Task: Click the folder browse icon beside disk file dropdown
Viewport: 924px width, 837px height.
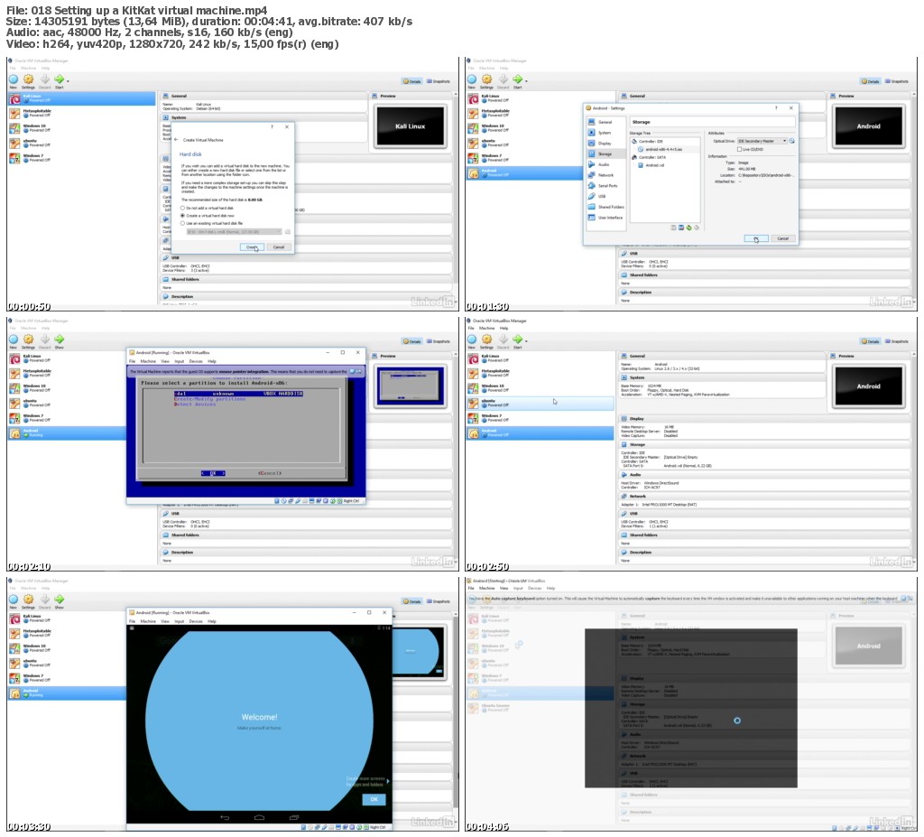Action: 288,232
